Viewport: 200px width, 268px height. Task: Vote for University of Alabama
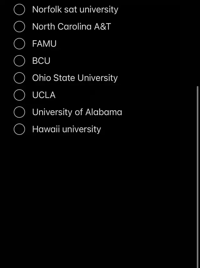coord(19,112)
